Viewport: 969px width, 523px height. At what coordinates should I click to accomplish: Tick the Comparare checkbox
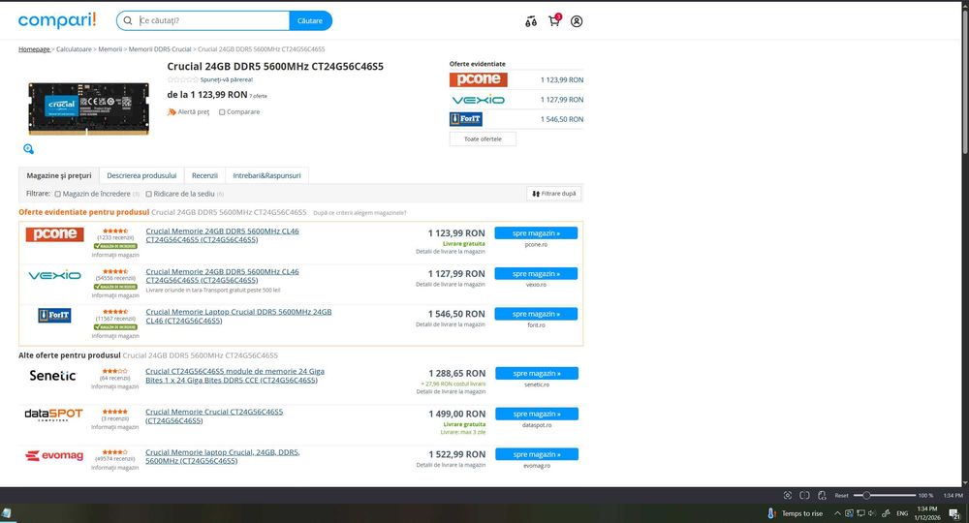coord(222,112)
